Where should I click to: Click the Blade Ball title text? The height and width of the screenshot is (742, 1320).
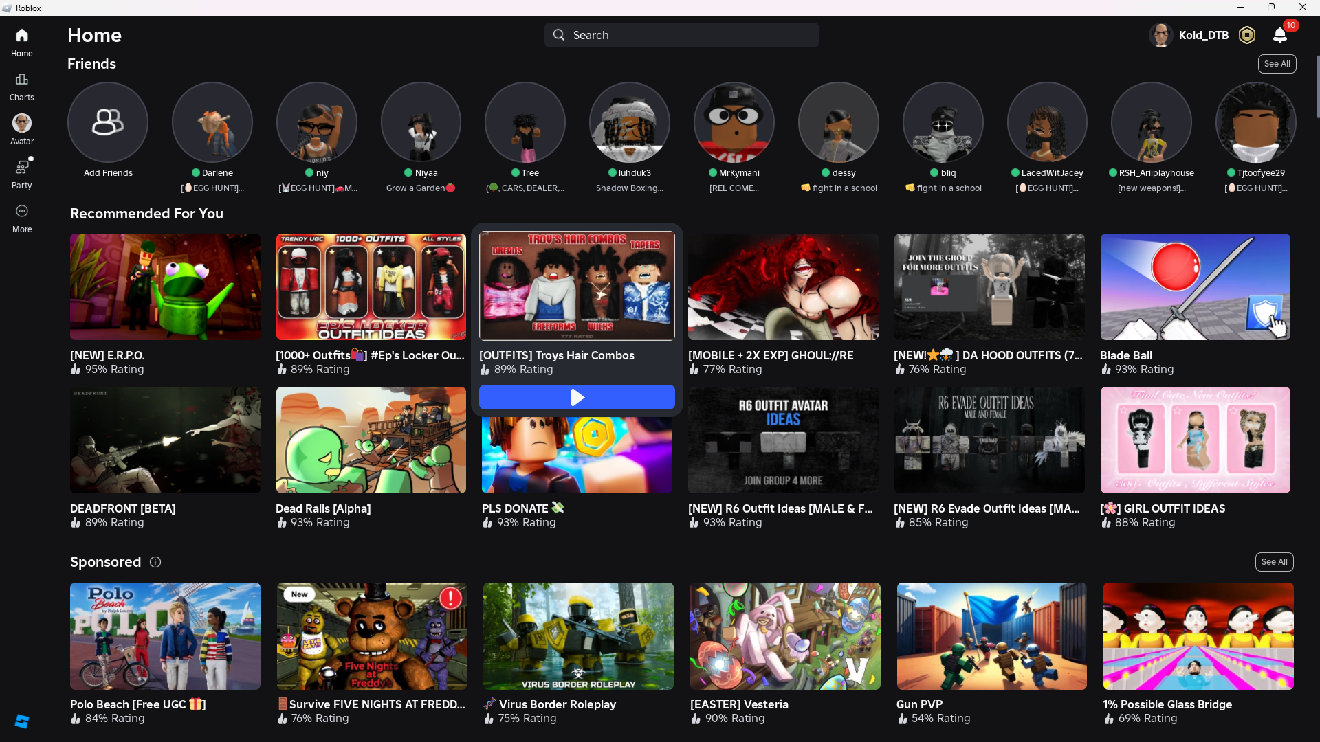(1126, 355)
